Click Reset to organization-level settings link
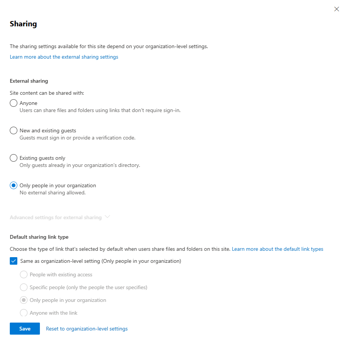This screenshot has height=338, width=343. 87,329
